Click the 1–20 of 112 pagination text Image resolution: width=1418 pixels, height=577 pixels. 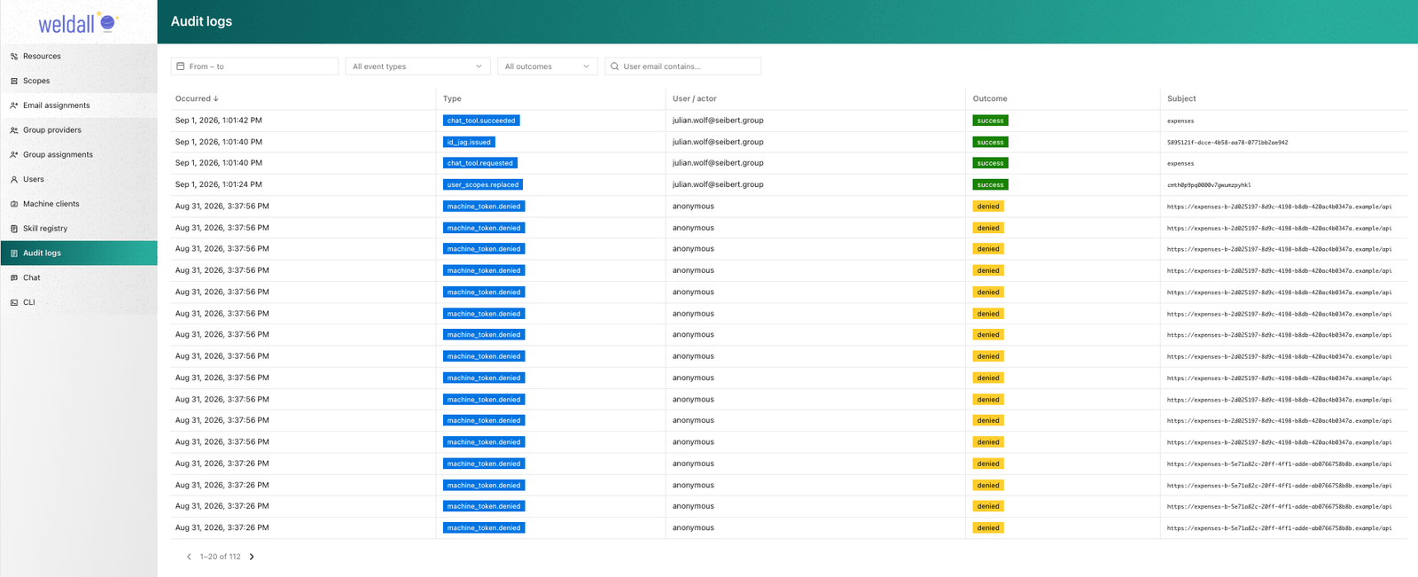(220, 557)
